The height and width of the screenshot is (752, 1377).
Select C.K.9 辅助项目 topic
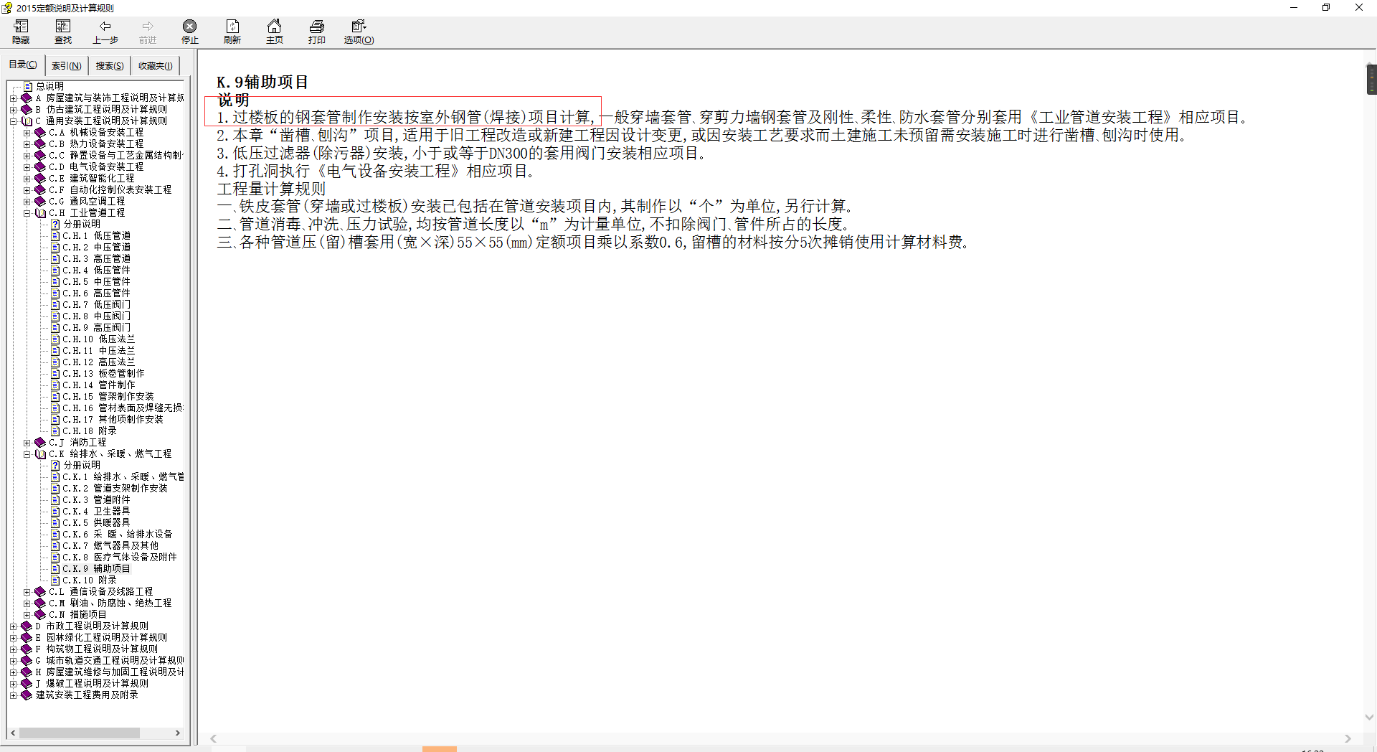point(96,568)
